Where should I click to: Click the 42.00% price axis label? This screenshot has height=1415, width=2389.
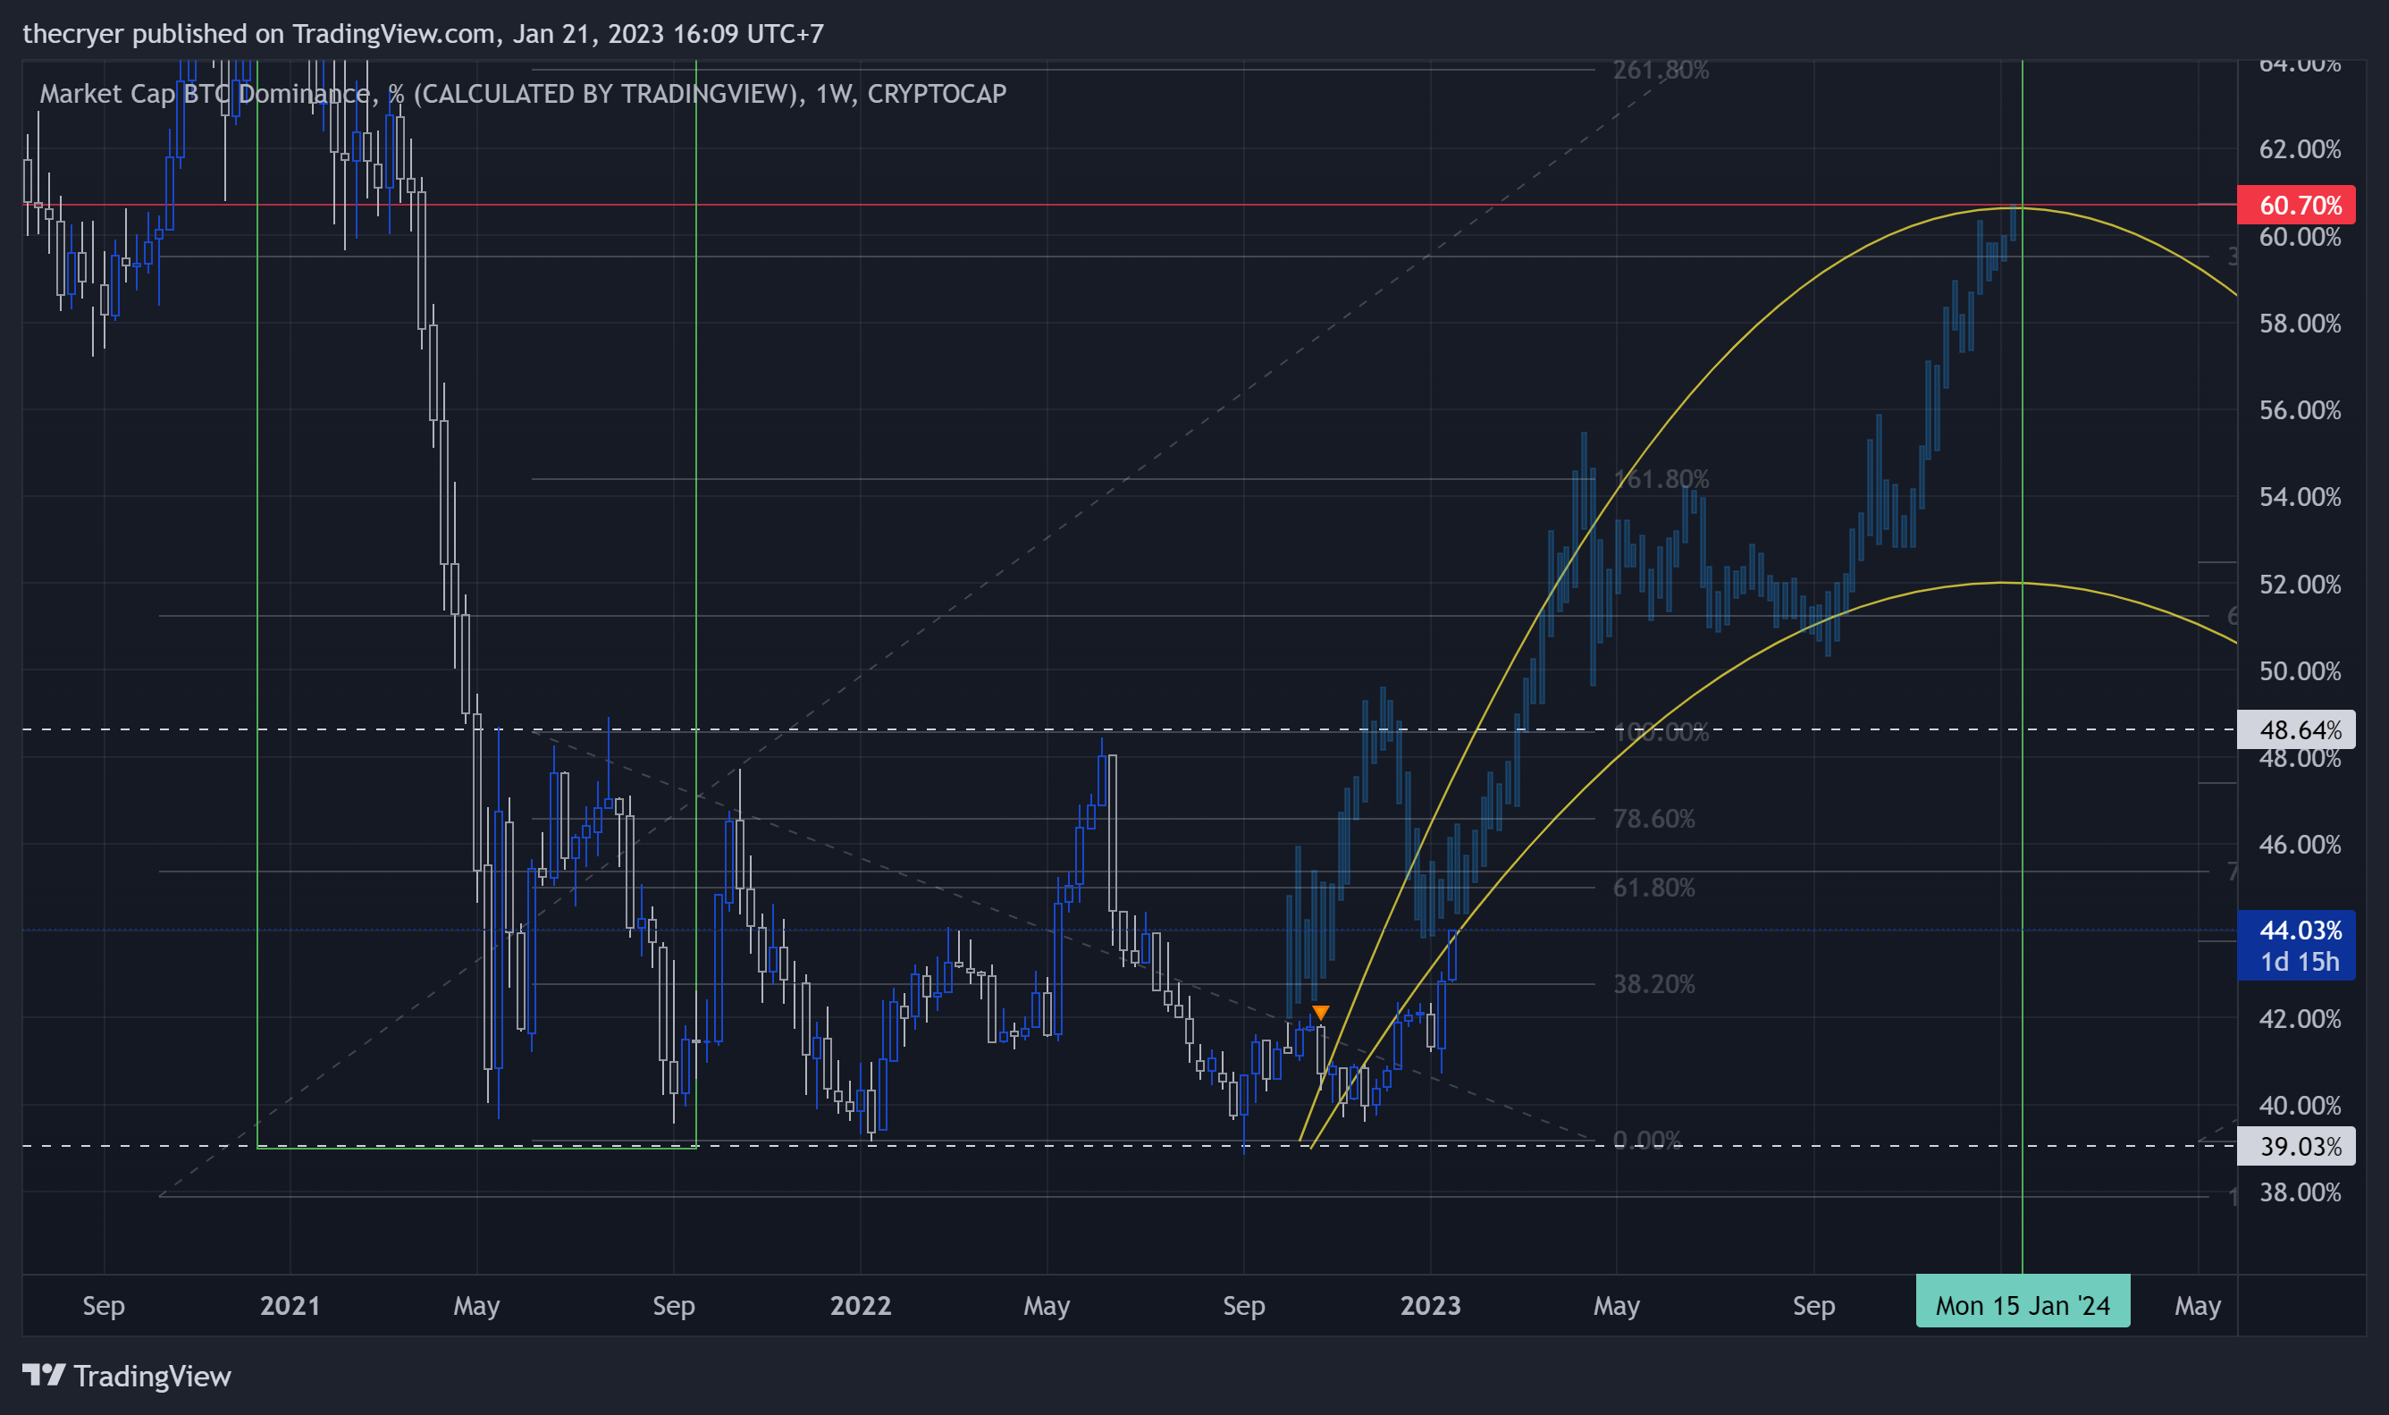pos(2300,1018)
